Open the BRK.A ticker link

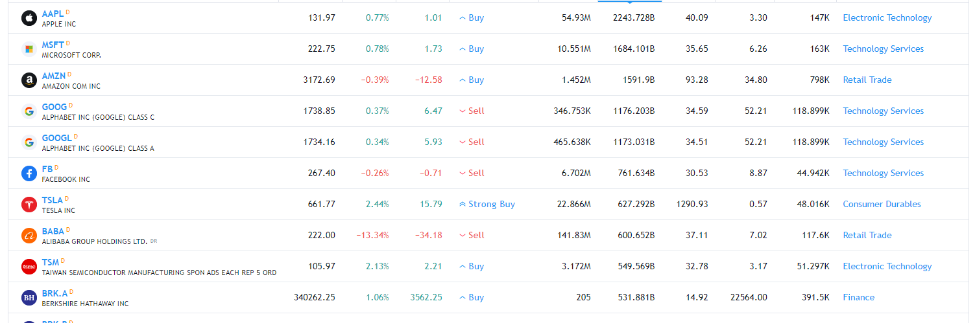point(55,293)
